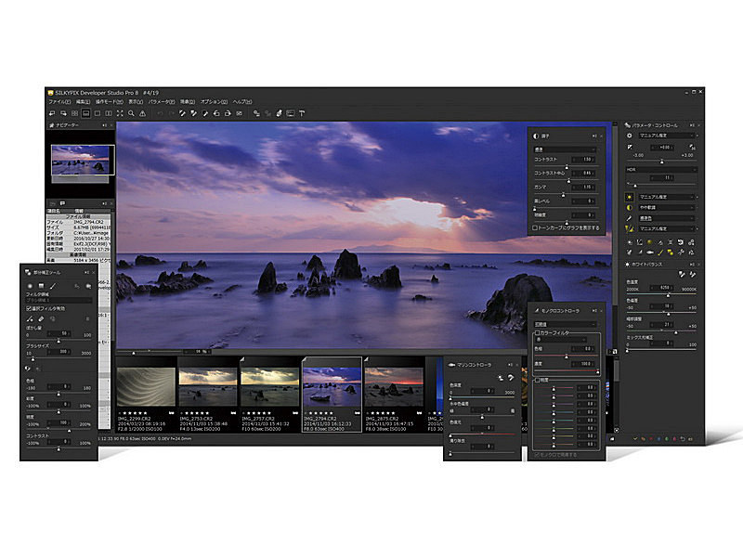Click the warning triangle toolbar icon
Screen dimensions: 743x557
coord(143,113)
